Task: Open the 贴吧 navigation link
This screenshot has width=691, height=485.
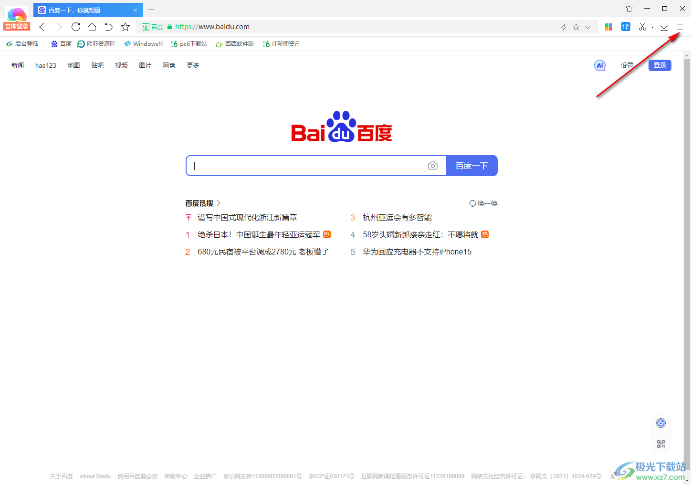Action: coord(97,65)
